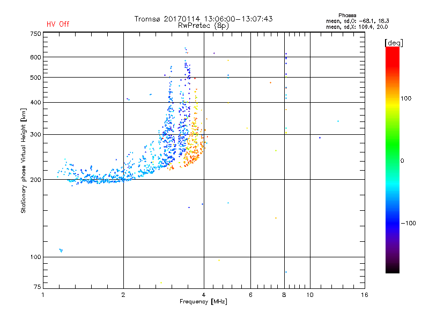Screen dimensions: 429x321
Task: Click the 'Phases' heading at top right
Action: 347,16
